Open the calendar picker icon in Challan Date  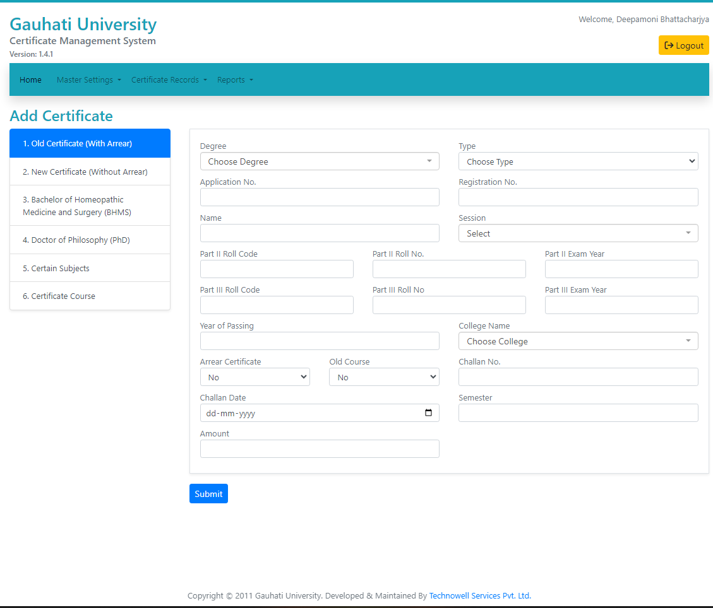[428, 412]
